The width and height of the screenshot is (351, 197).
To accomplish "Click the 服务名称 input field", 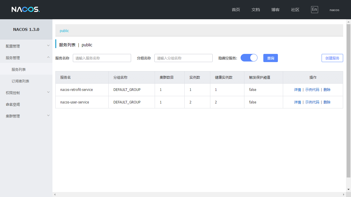I will click(x=102, y=58).
